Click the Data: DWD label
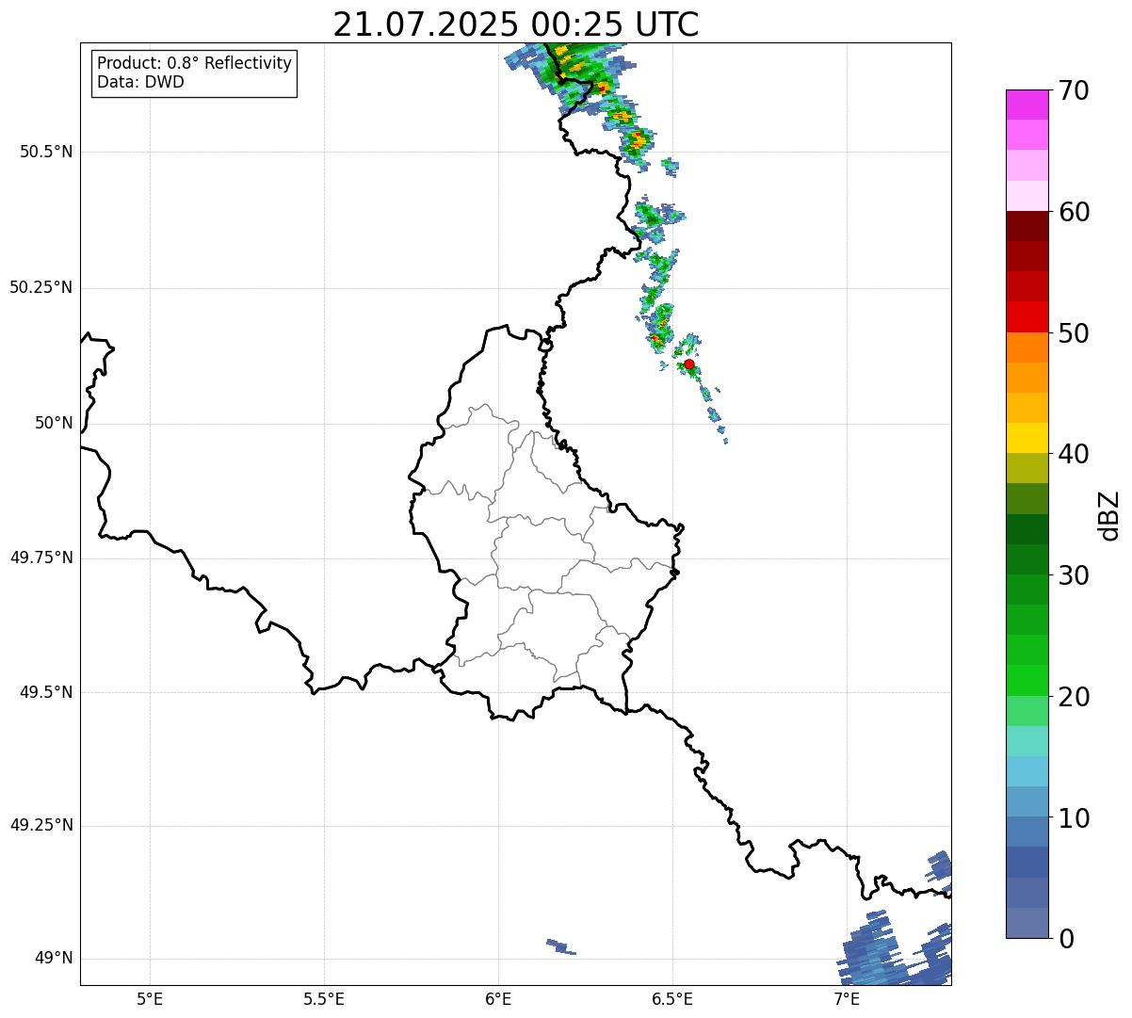Viewport: 1132px width, 1018px height. tap(140, 82)
